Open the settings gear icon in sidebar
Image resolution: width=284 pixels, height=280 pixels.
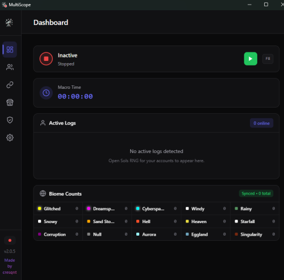click(x=10, y=138)
